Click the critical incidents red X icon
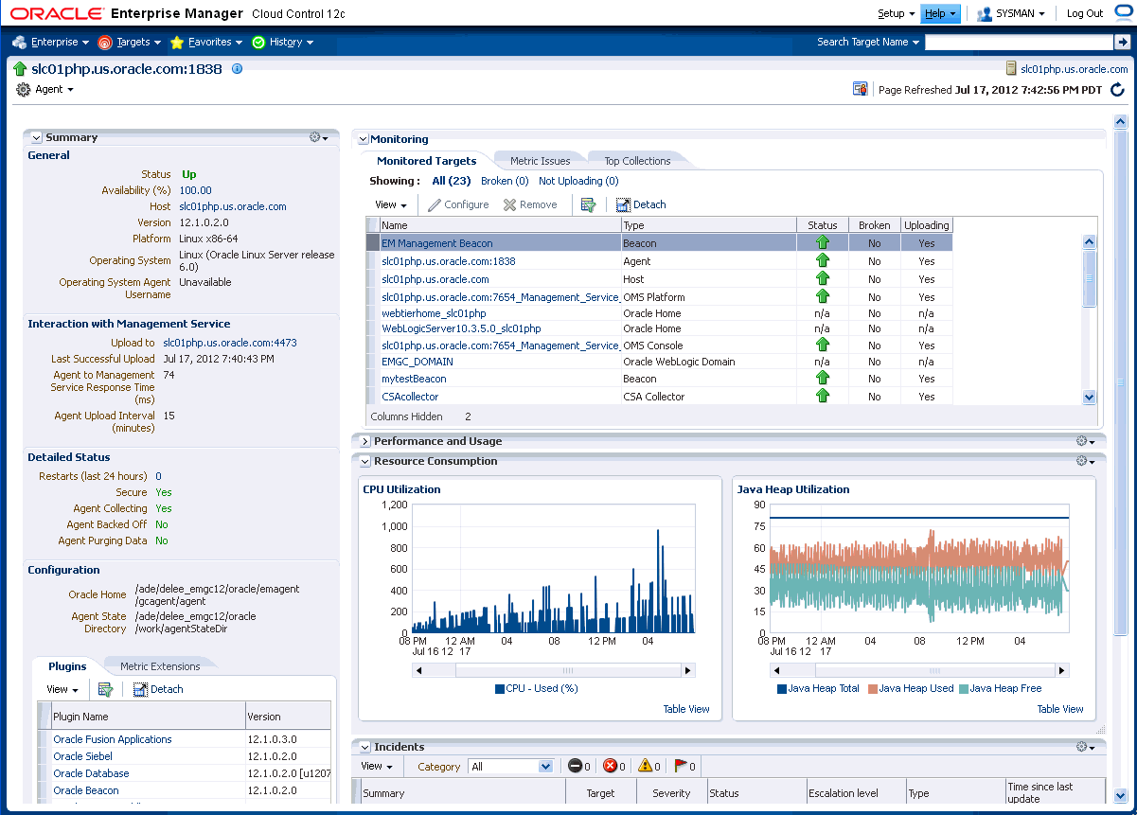The image size is (1137, 815). [x=610, y=766]
